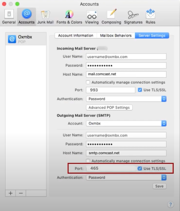The image size is (180, 211).
Task: Click the help question mark button
Action: tap(171, 204)
